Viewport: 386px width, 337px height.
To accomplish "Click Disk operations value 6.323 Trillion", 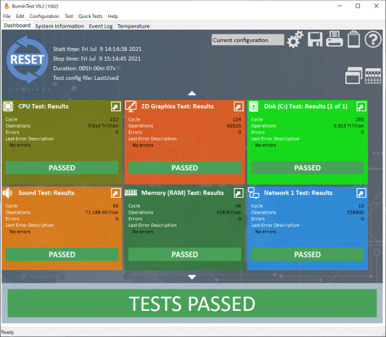I will pyautogui.click(x=349, y=126).
